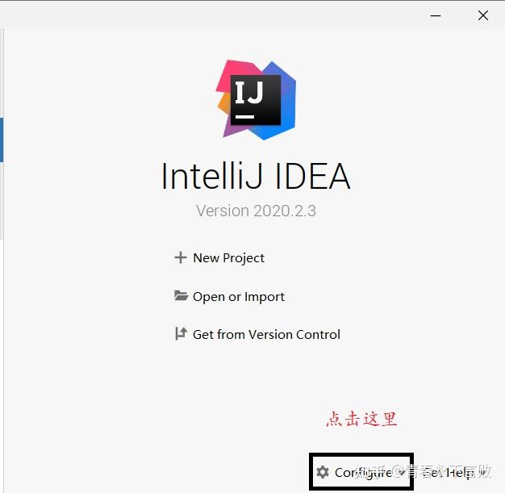Click the Configure gear icon
505x493 pixels.
tap(323, 472)
